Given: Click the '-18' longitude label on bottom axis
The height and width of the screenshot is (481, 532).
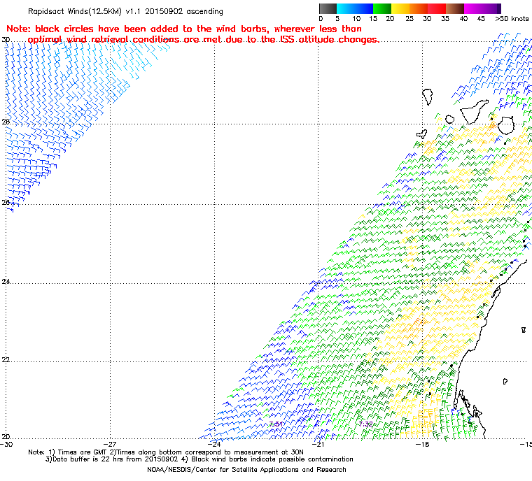Looking at the screenshot, I should click(422, 444).
